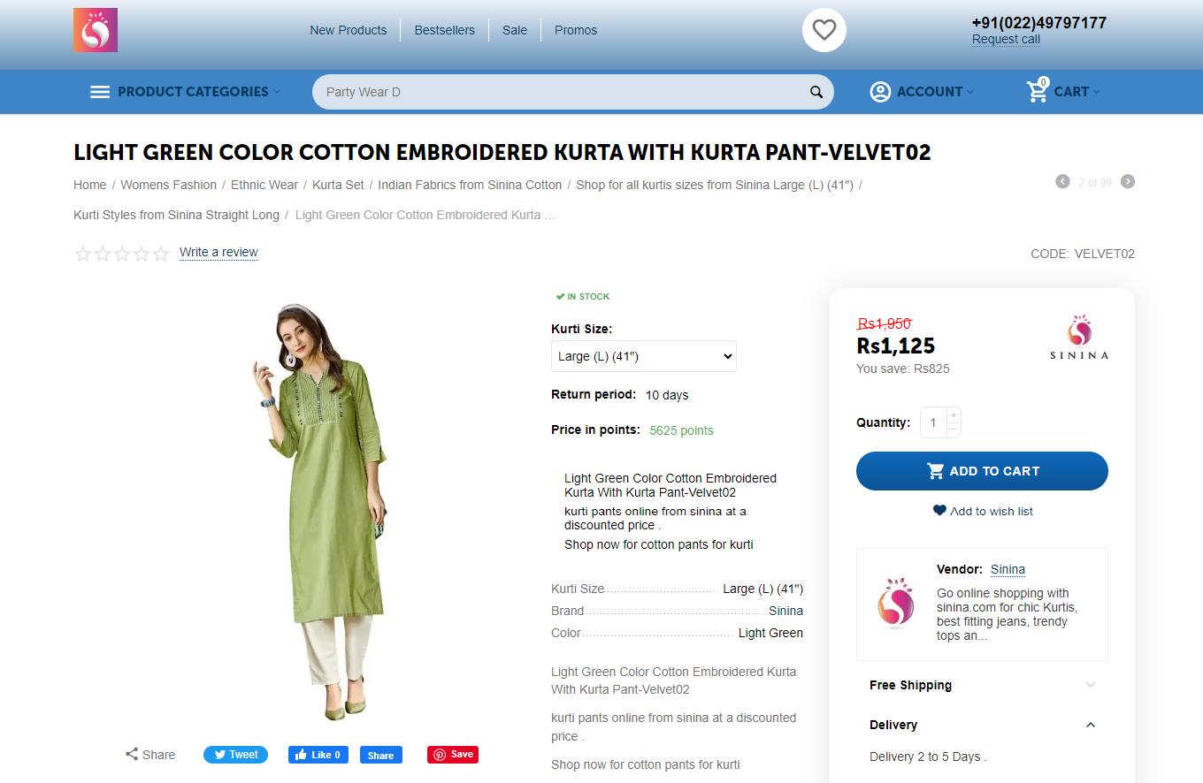1203x783 pixels.
Task: Expand the Free Shipping section
Action: pyautogui.click(x=982, y=685)
